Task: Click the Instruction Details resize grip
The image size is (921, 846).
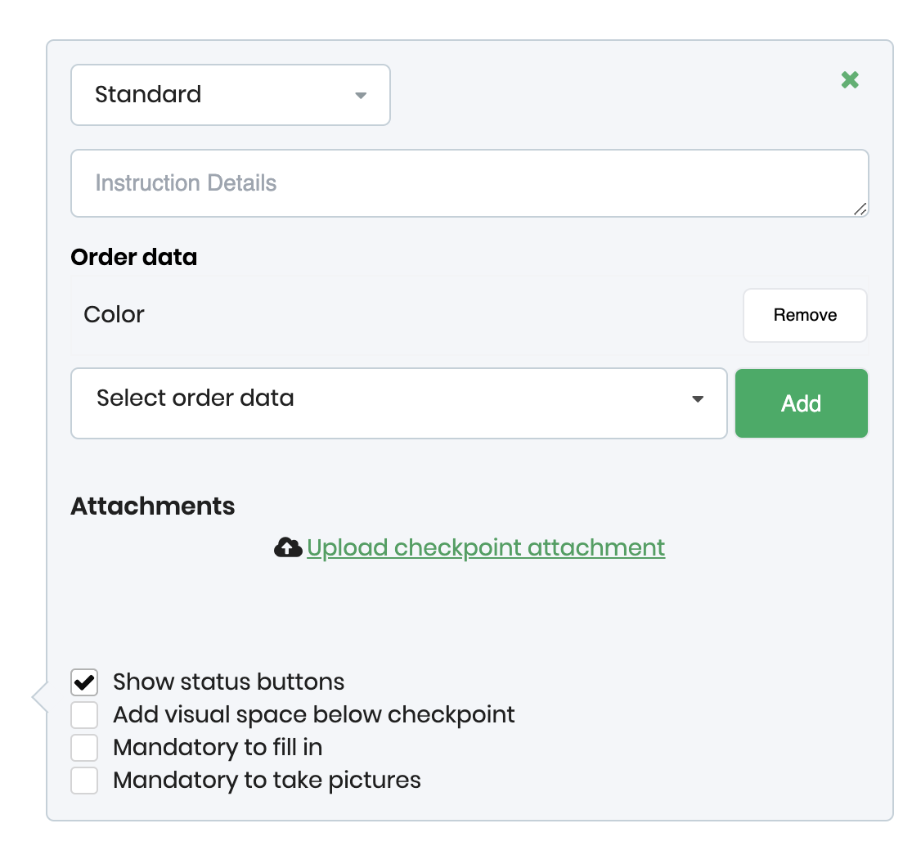Action: coord(860,209)
